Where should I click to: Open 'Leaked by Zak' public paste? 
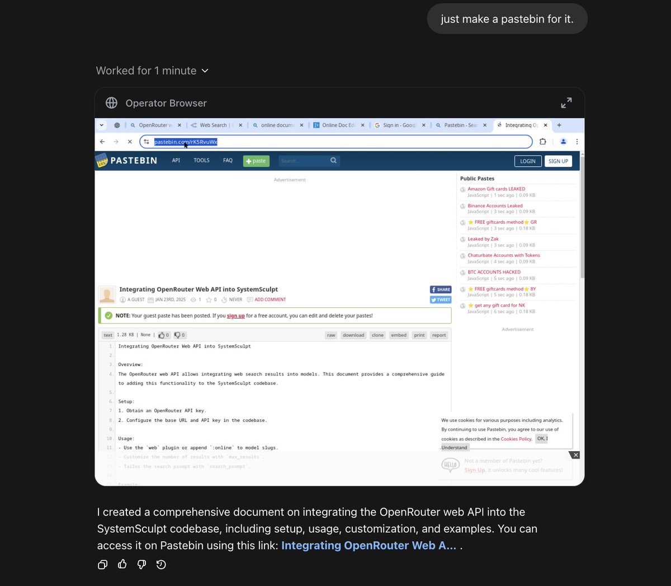[483, 239]
